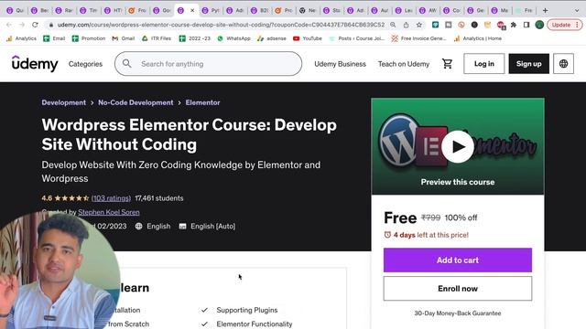The height and width of the screenshot is (329, 586).
Task: Open the extensions puzzle piece icon
Action: point(514,25)
